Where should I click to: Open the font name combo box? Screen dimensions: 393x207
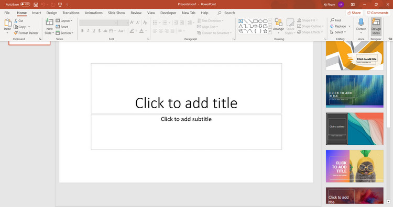pyautogui.click(x=99, y=23)
